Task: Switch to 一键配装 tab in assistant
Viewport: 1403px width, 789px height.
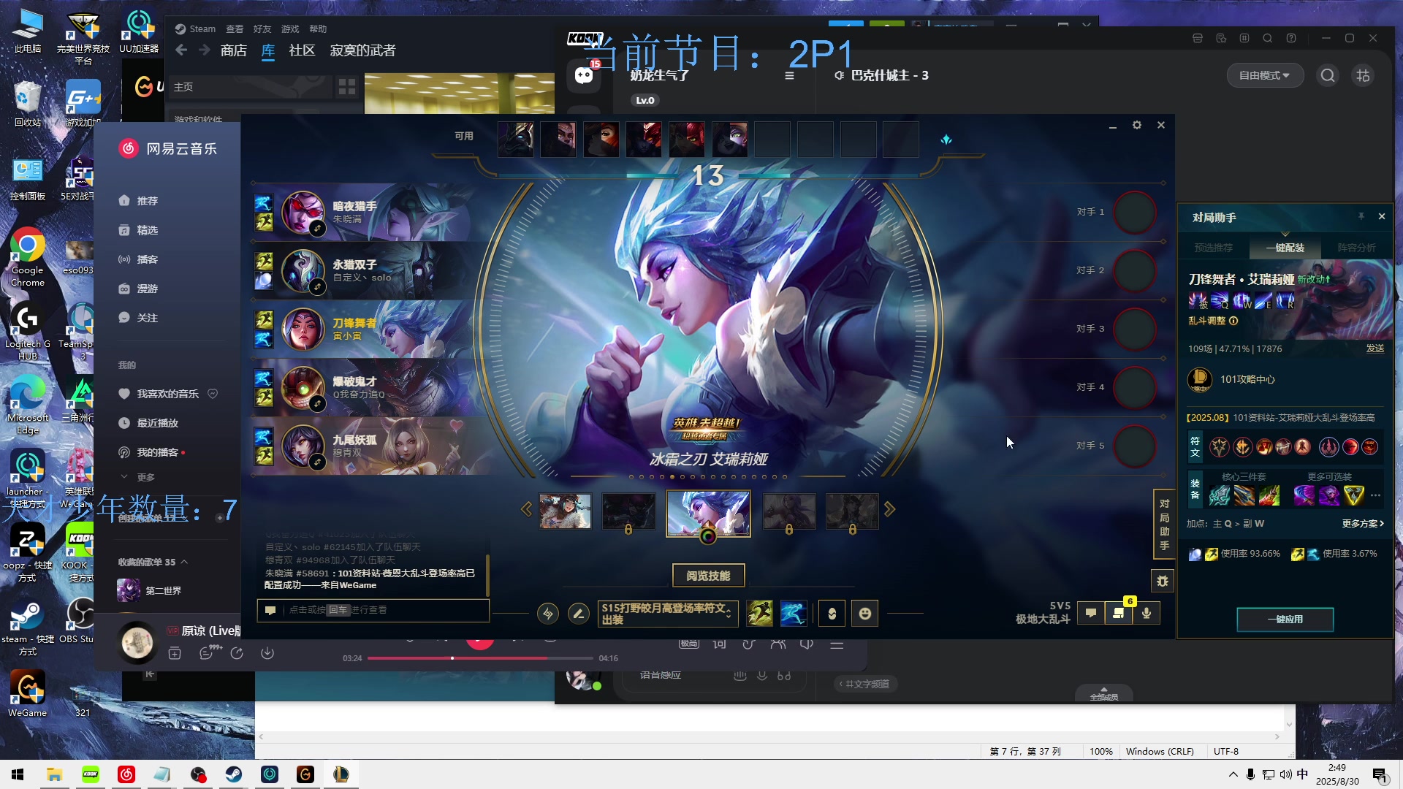Action: (x=1285, y=248)
